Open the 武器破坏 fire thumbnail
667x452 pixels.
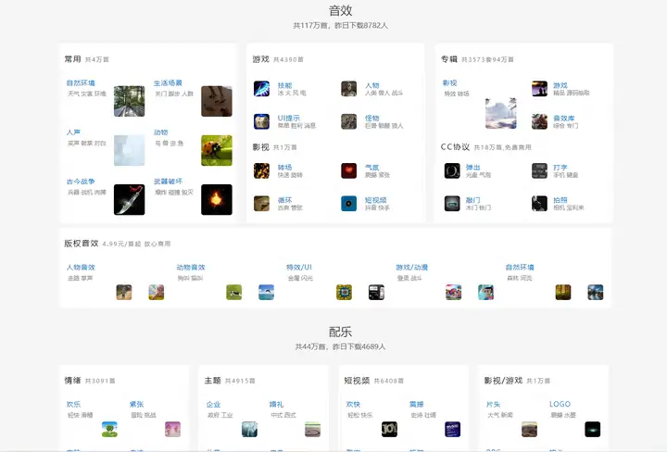[216, 199]
